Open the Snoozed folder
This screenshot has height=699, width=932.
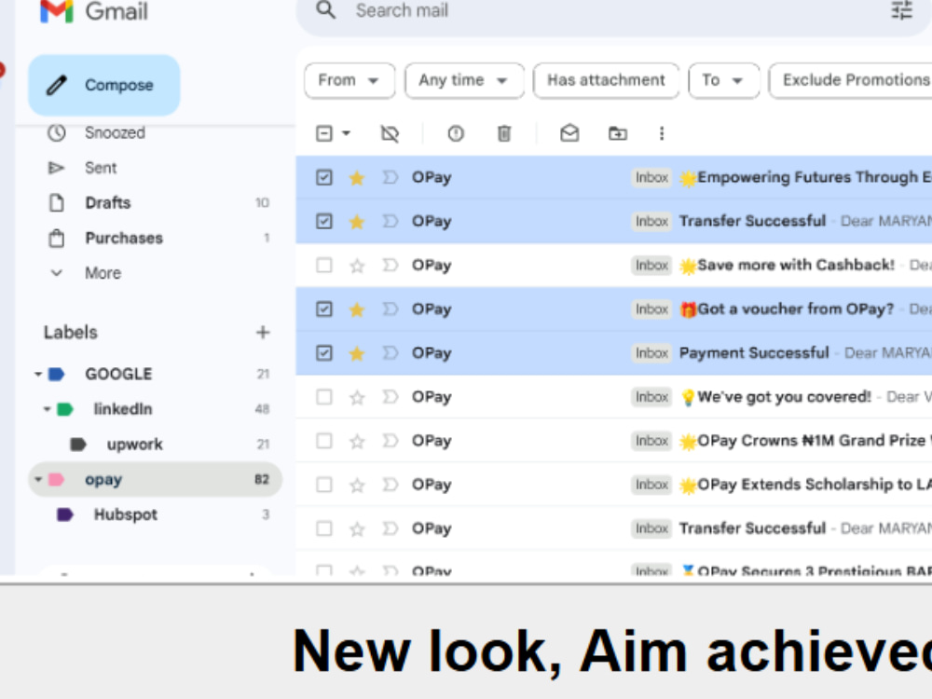pyautogui.click(x=115, y=132)
